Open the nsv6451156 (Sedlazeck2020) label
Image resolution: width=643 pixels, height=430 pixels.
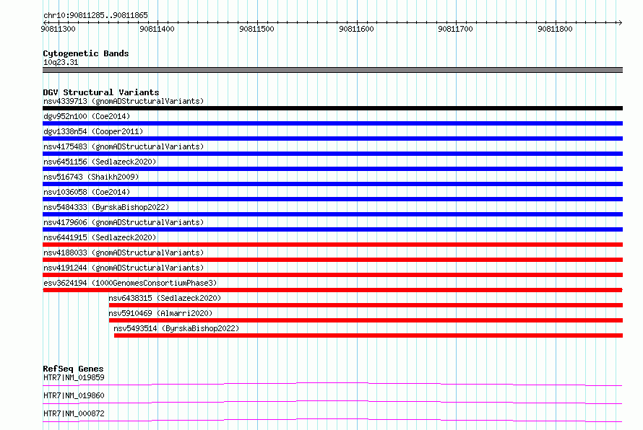tap(100, 162)
